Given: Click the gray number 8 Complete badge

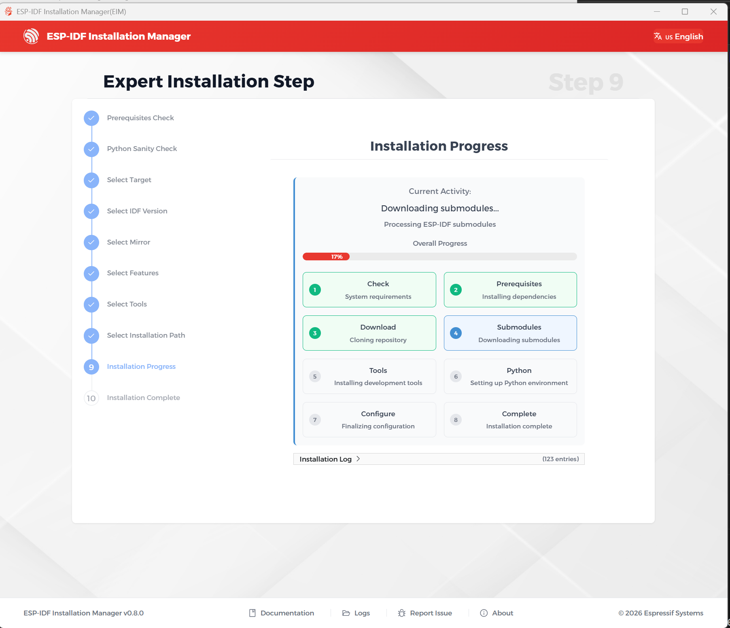Looking at the screenshot, I should coord(456,420).
